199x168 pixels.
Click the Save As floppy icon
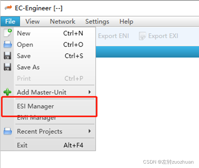(8, 67)
